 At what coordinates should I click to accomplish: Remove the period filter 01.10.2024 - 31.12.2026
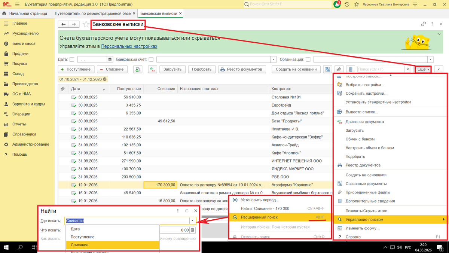[x=105, y=79]
